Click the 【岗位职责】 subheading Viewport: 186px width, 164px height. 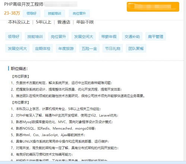21,76
